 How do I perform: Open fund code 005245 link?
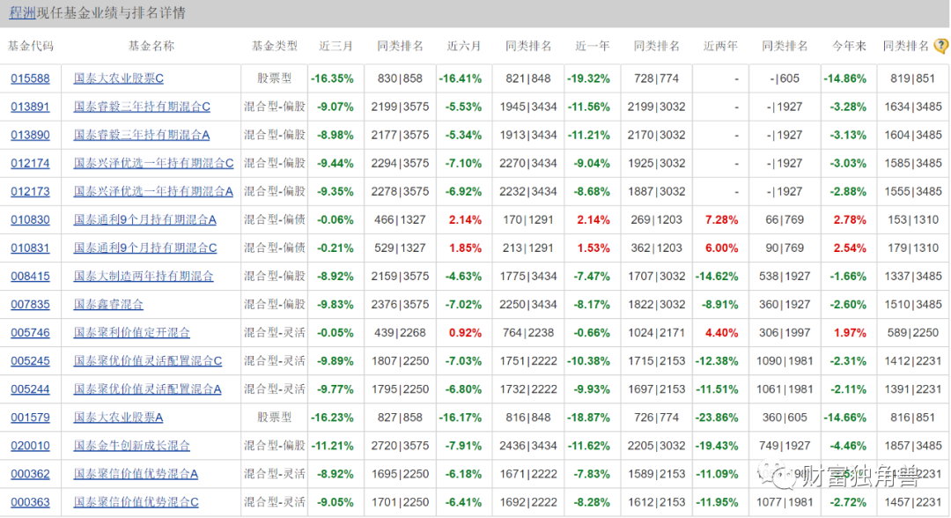(x=30, y=361)
